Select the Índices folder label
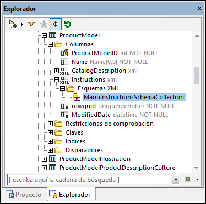Screen dimensions: 206x204 [x=75, y=141]
